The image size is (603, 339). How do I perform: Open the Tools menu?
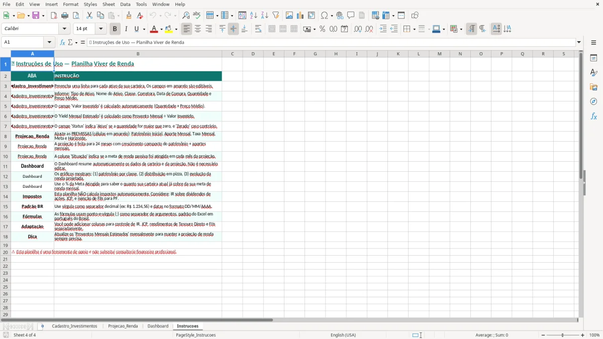pyautogui.click(x=141, y=4)
